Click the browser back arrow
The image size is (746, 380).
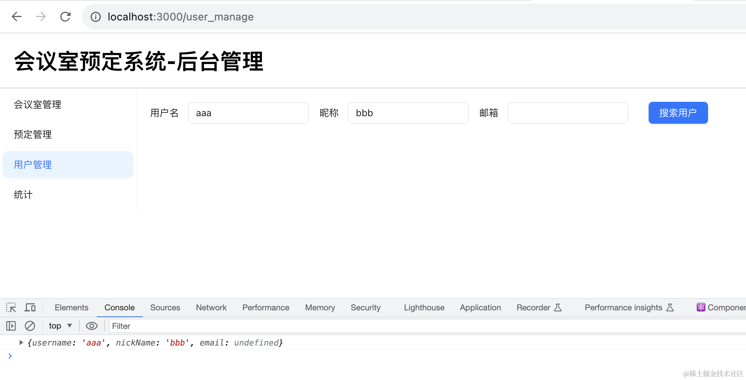(x=17, y=17)
